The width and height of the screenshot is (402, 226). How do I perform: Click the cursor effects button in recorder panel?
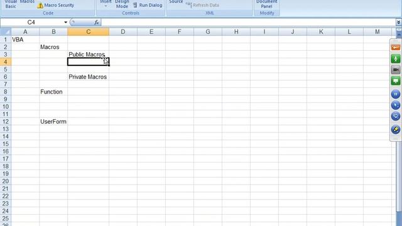[x=396, y=105]
